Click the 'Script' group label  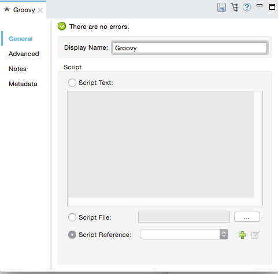(x=72, y=67)
